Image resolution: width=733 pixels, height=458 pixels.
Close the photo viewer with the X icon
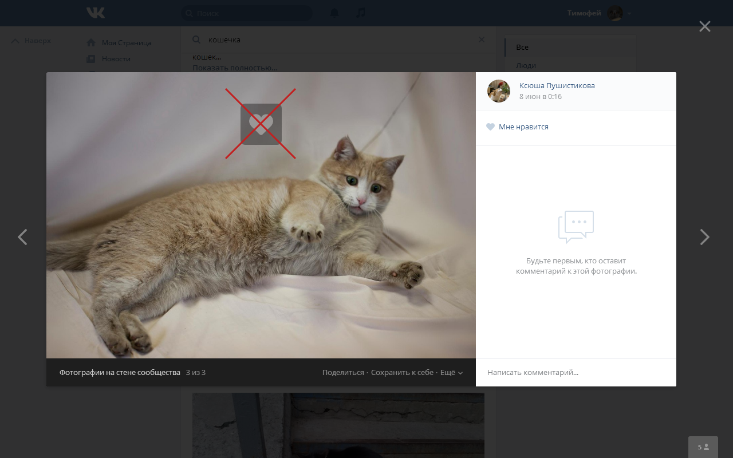(x=704, y=26)
